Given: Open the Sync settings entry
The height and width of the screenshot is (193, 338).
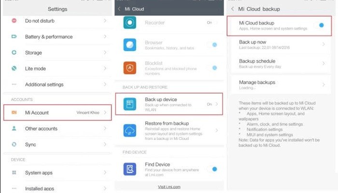Looking at the screenshot, I should point(58,144).
